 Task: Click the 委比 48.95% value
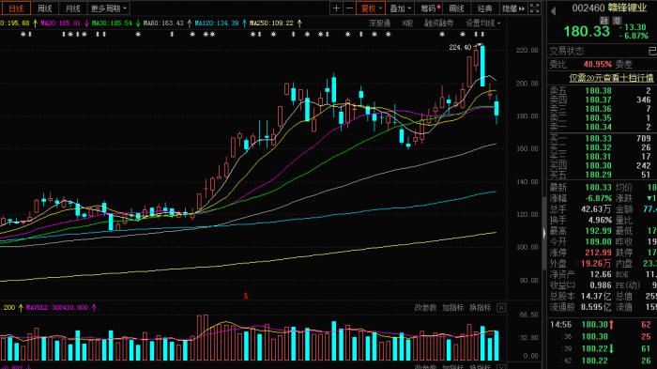pyautogui.click(x=598, y=65)
